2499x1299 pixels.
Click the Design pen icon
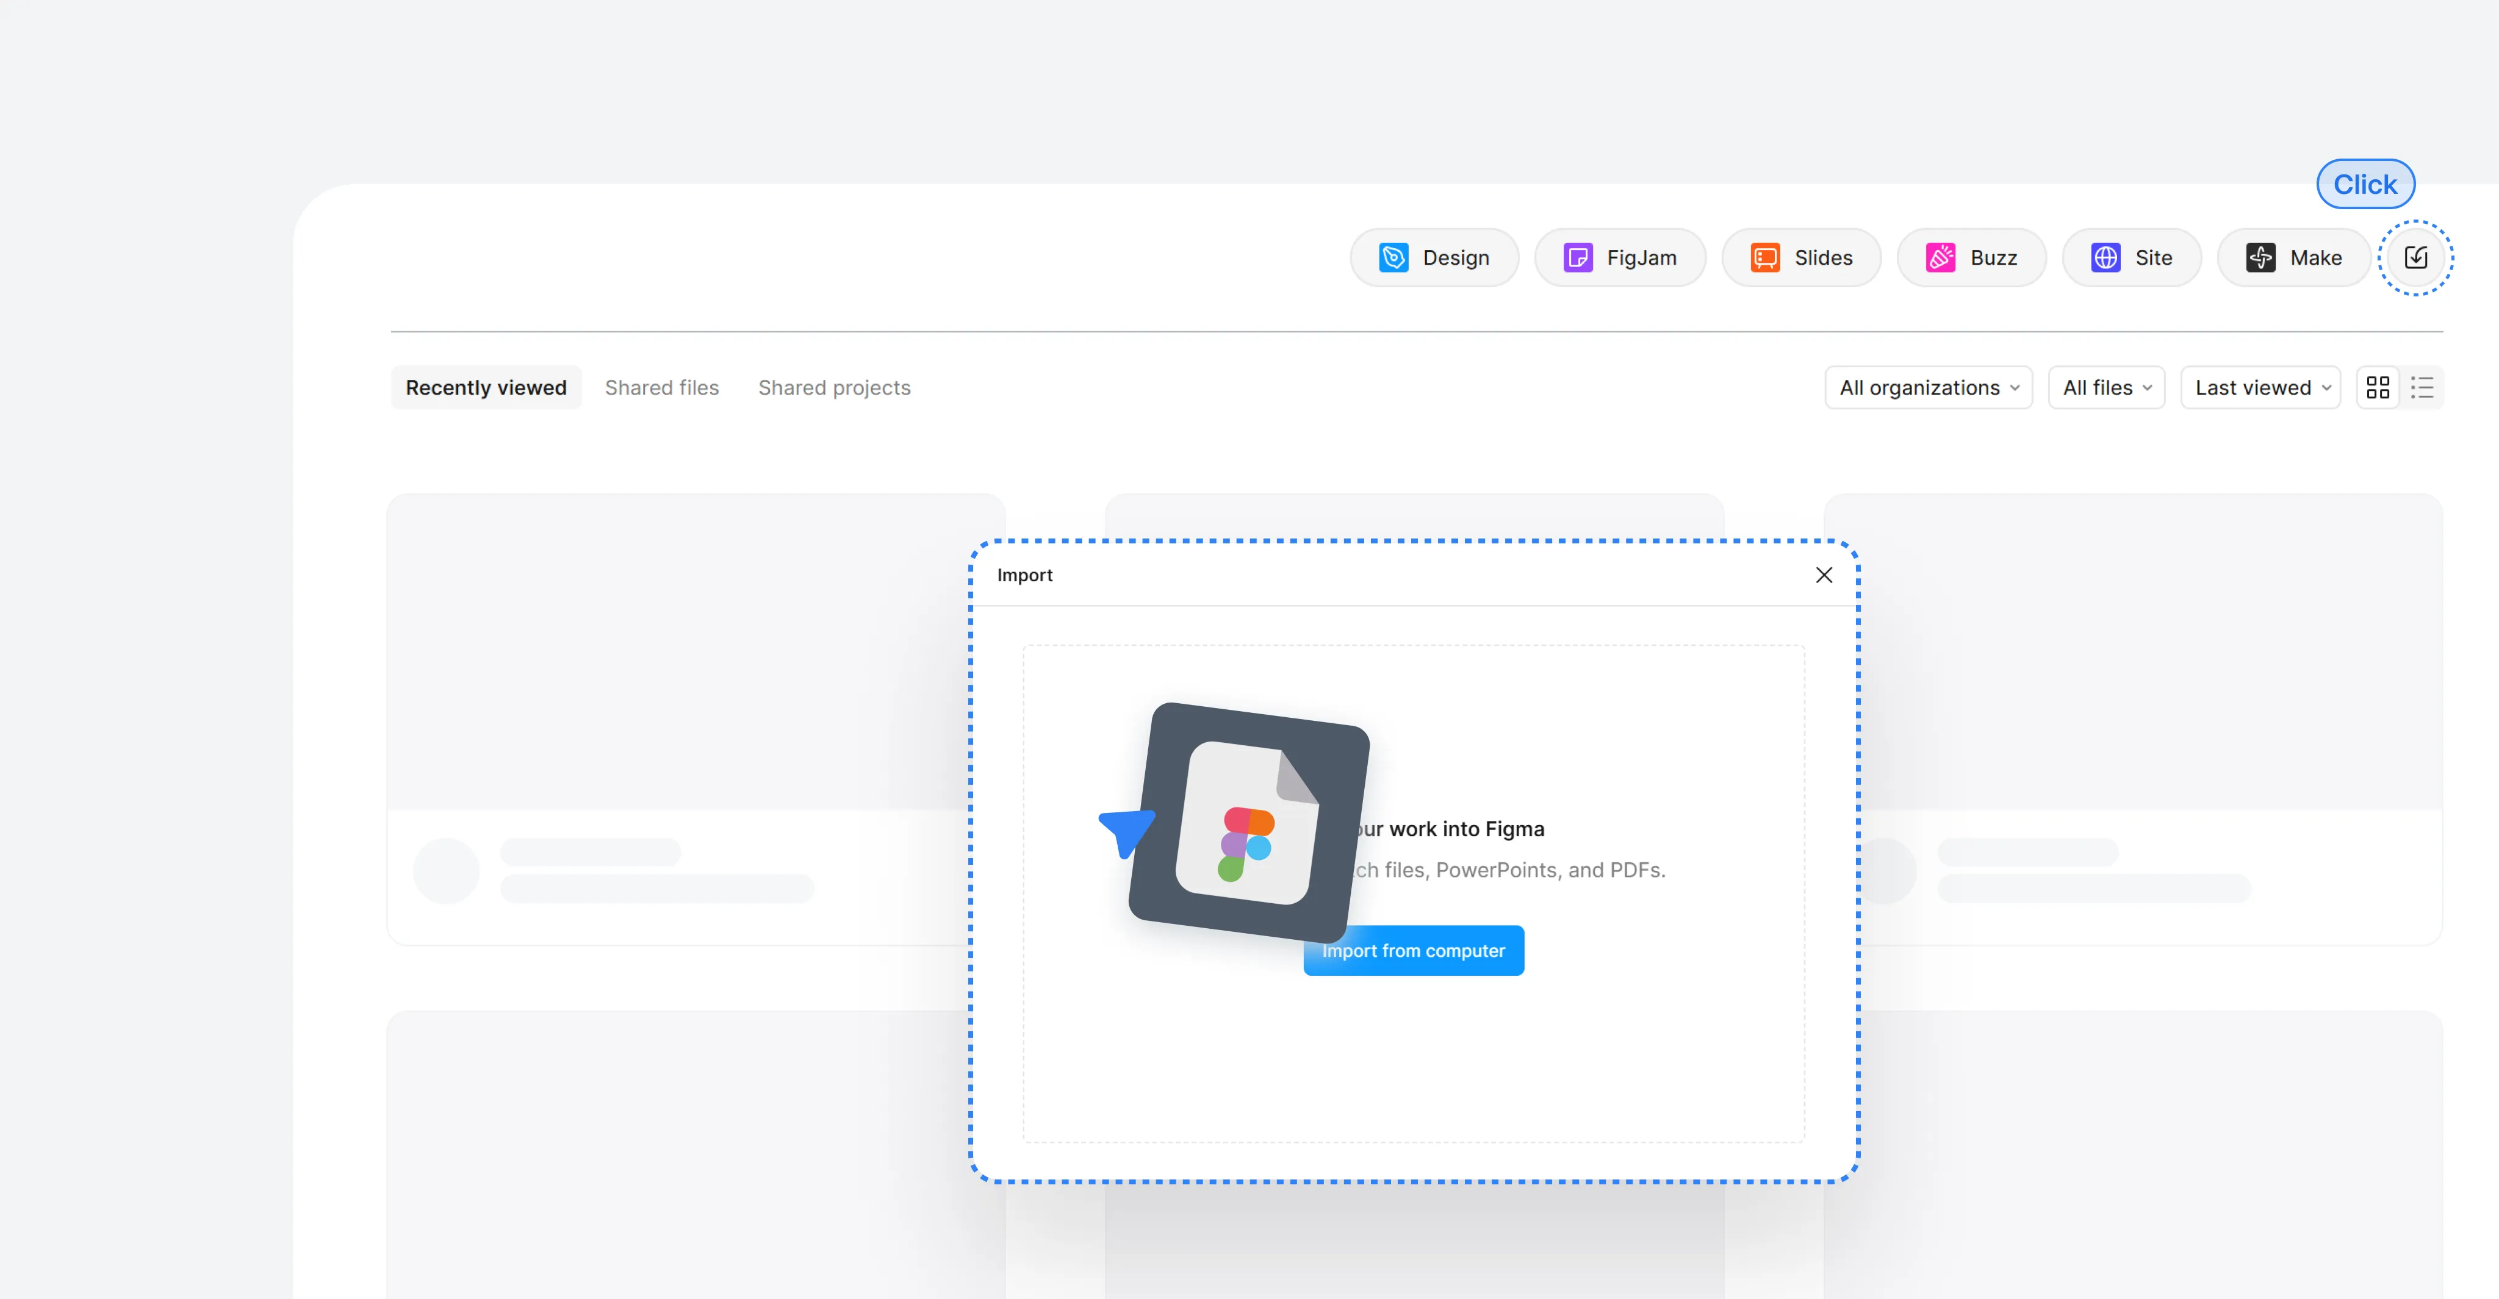[x=1393, y=258]
